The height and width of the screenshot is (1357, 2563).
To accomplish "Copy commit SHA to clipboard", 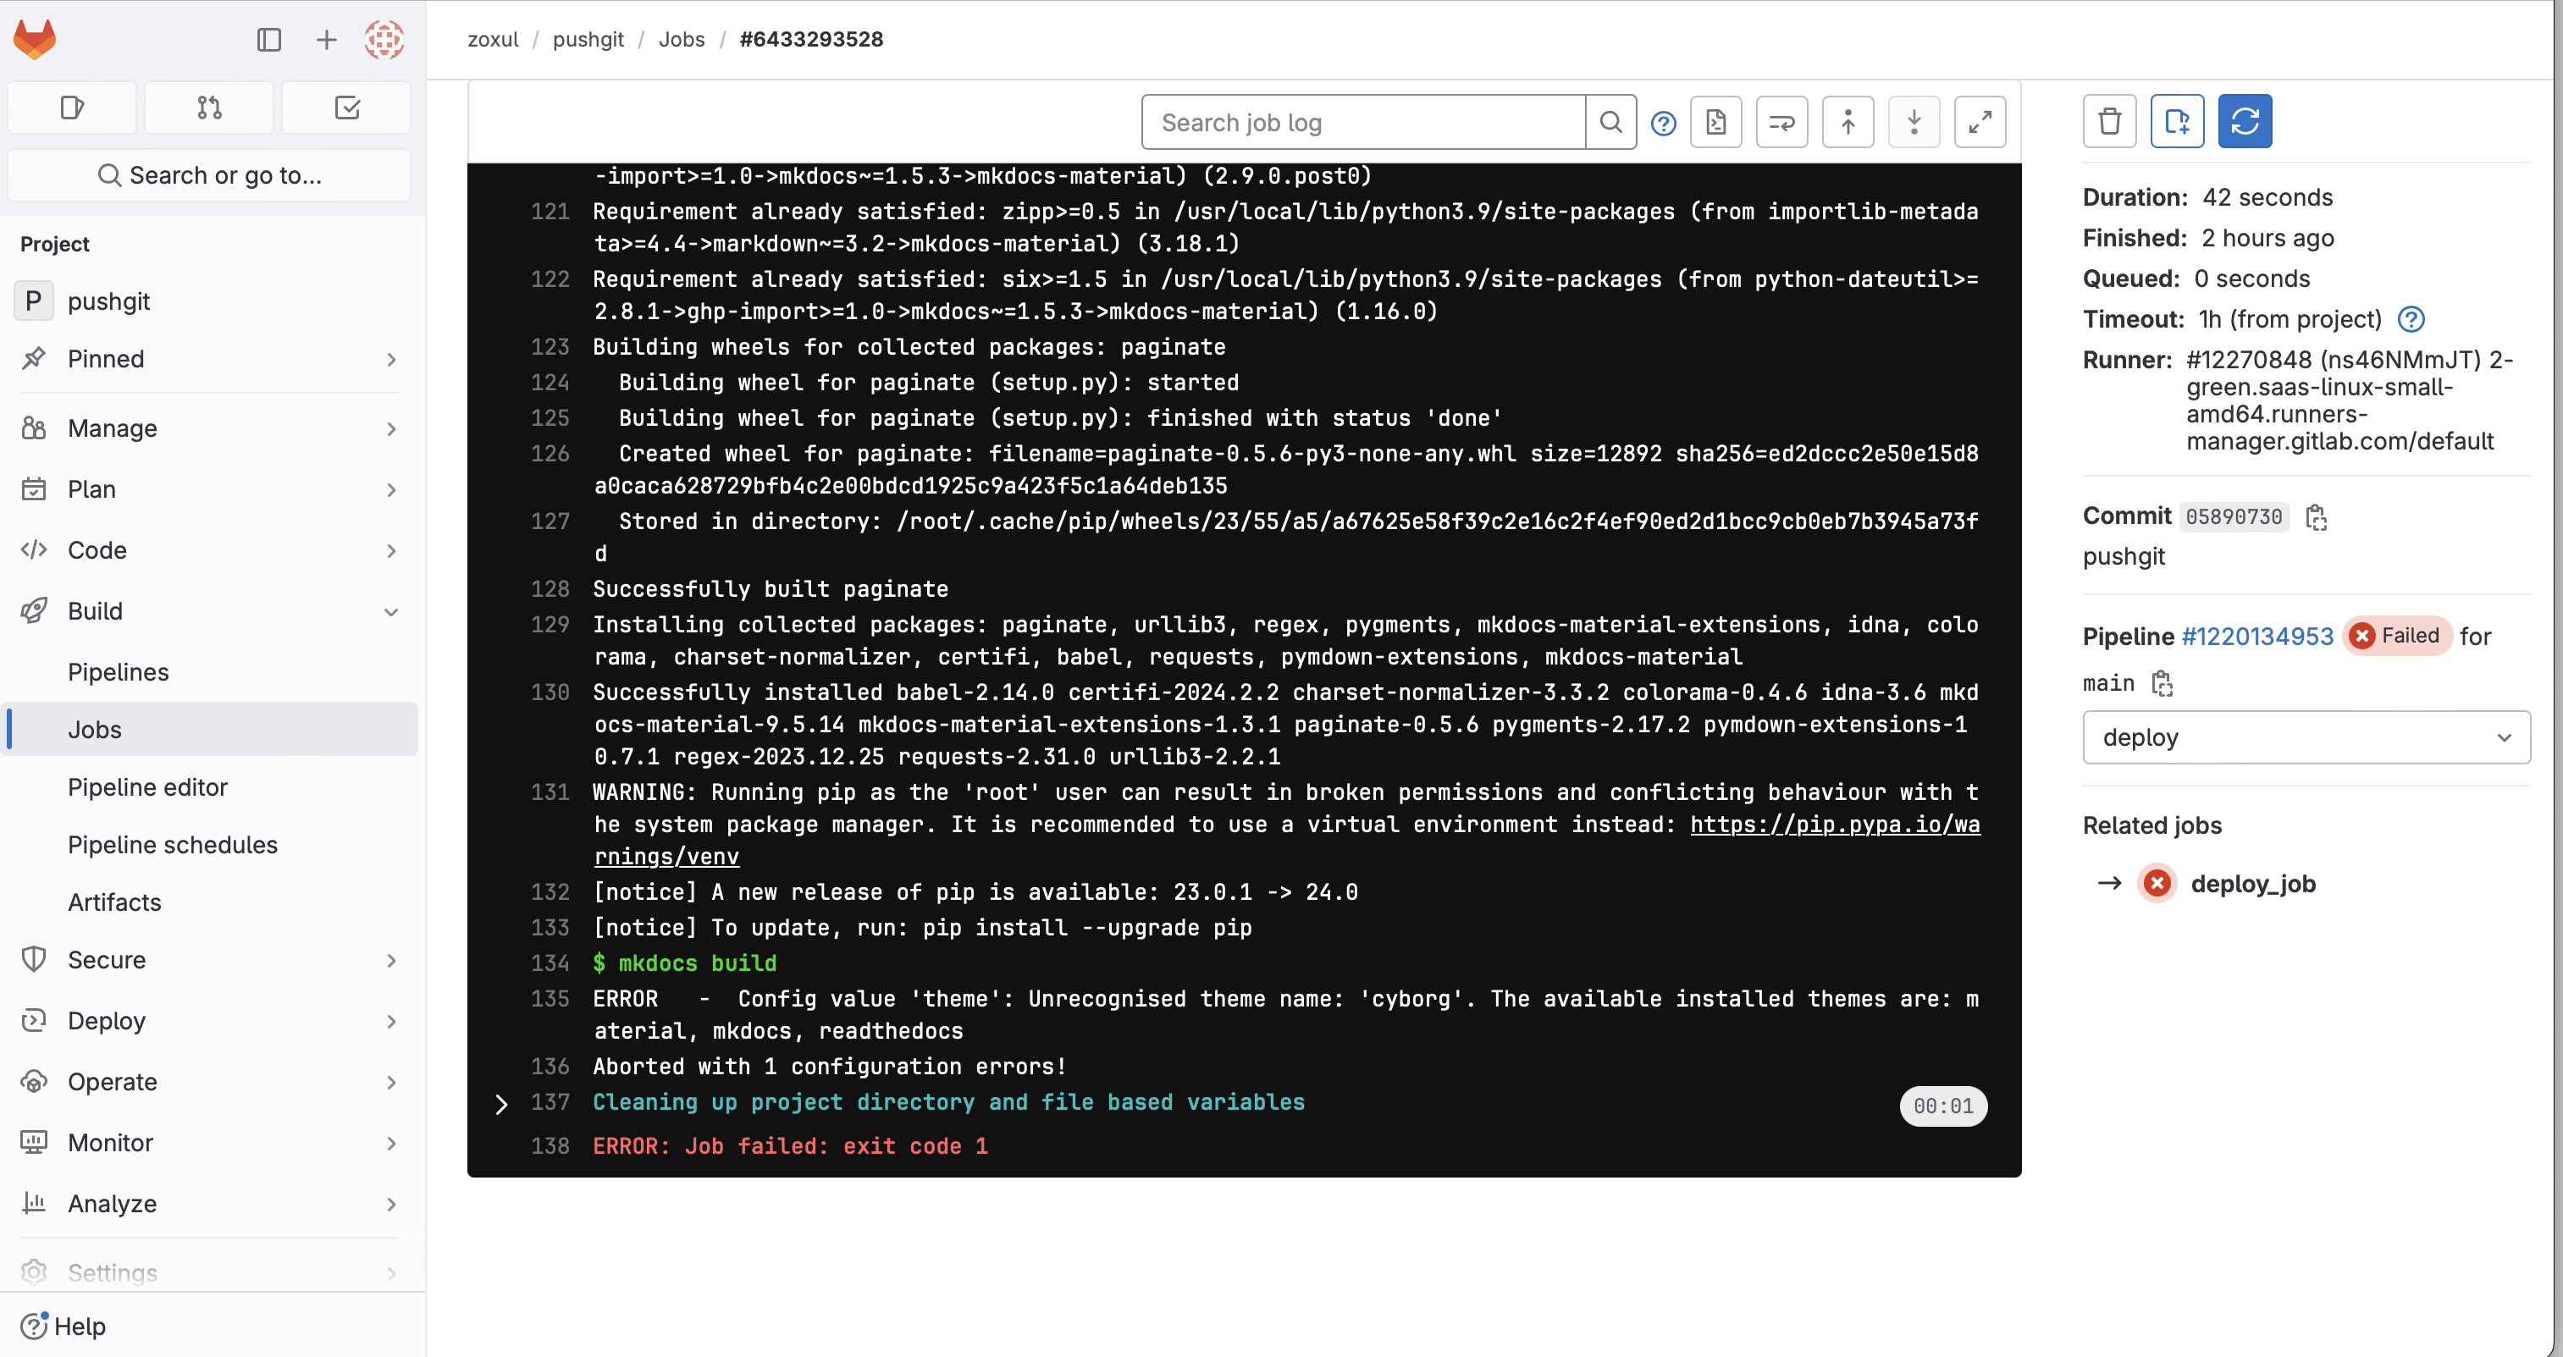I will point(2315,517).
